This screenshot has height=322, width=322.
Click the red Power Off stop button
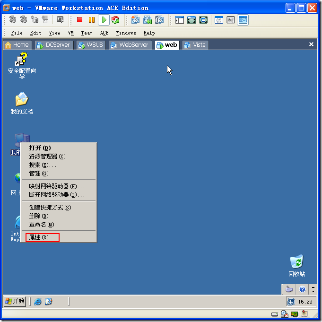(x=79, y=20)
